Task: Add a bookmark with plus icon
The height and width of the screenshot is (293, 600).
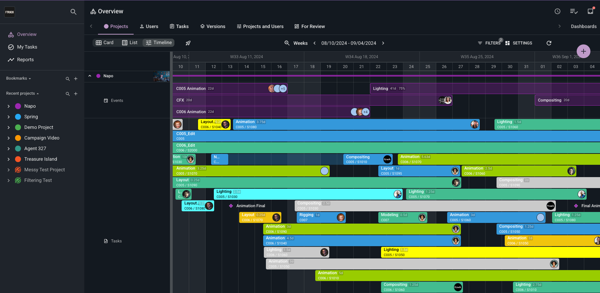Action: 76,79
